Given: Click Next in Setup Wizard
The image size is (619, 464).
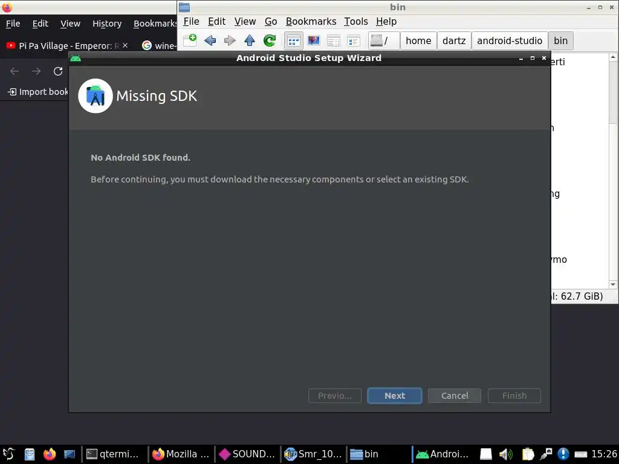Looking at the screenshot, I should pos(394,395).
